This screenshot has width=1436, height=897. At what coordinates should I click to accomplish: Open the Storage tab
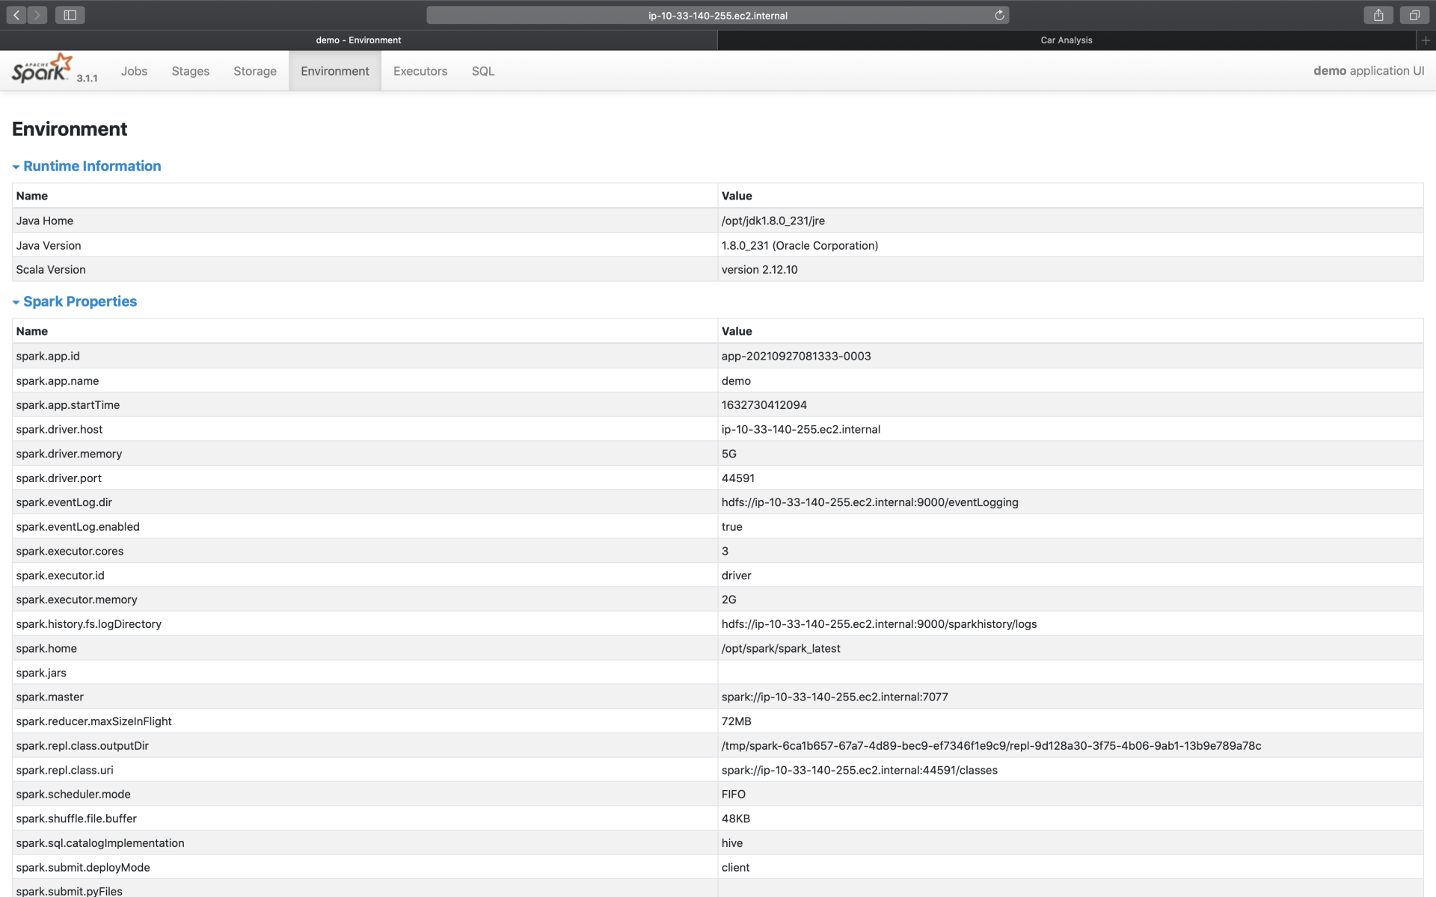click(254, 71)
